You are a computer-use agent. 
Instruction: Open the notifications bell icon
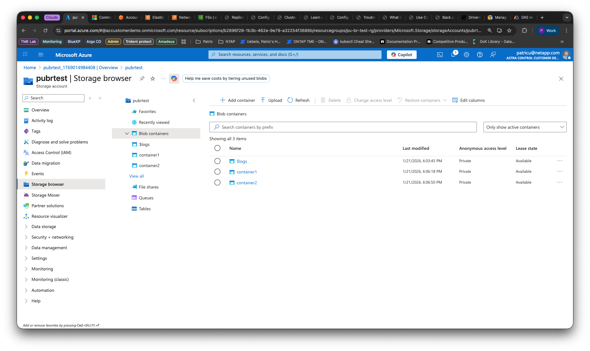tap(453, 55)
